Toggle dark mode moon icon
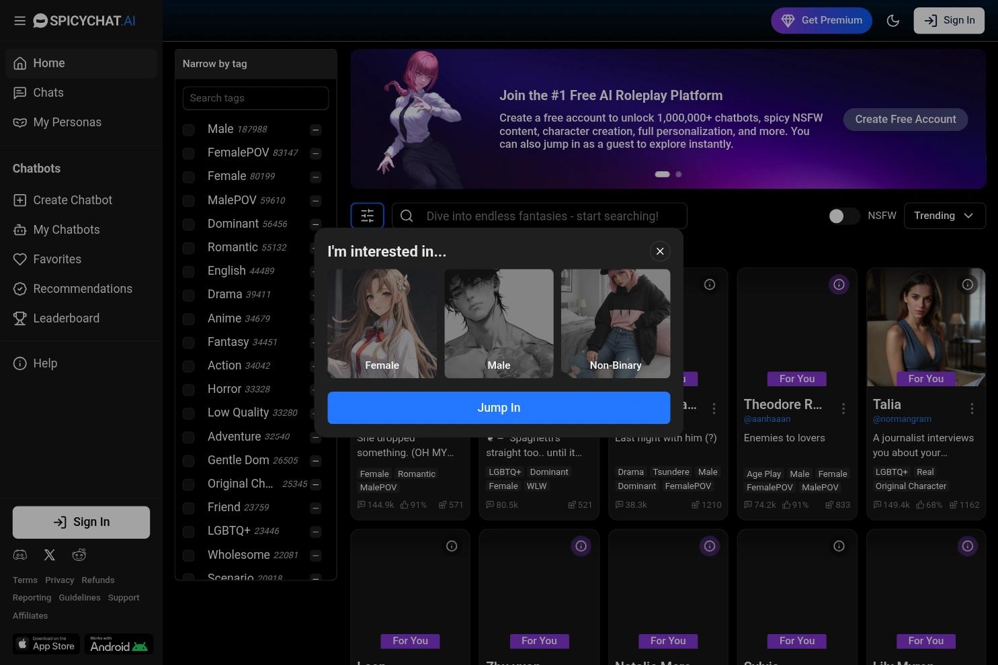 892,21
